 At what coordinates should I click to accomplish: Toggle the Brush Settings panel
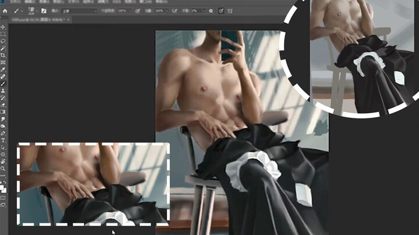(44, 11)
